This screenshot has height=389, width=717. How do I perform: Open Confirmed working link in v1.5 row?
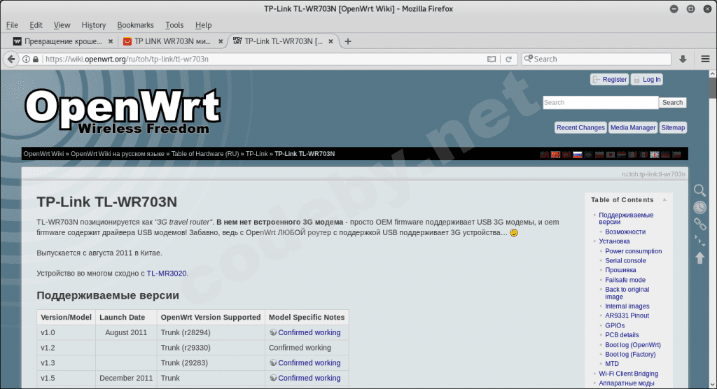point(309,378)
